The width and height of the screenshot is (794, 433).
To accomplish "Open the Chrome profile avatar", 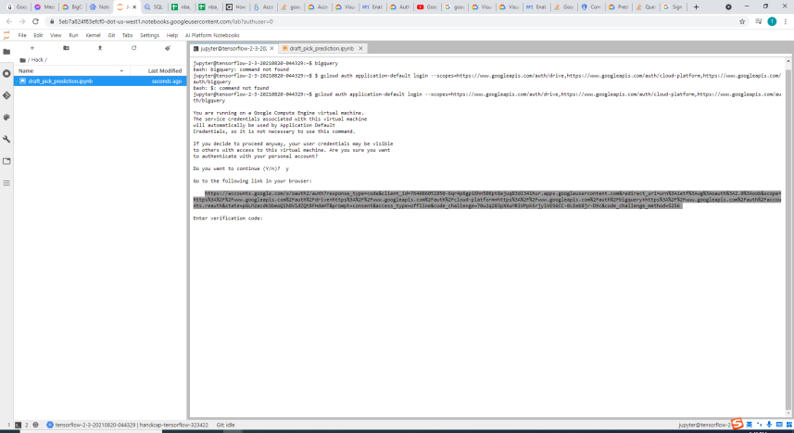I will (772, 21).
